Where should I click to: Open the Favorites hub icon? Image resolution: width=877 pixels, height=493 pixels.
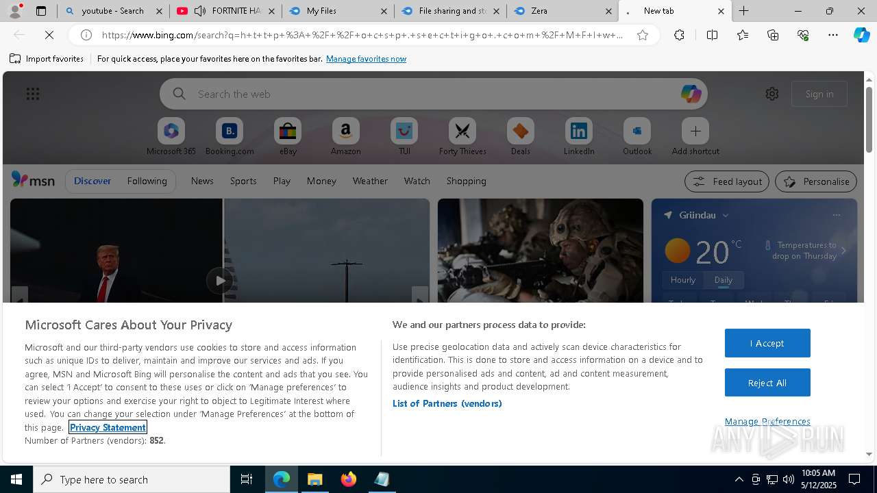coord(743,35)
